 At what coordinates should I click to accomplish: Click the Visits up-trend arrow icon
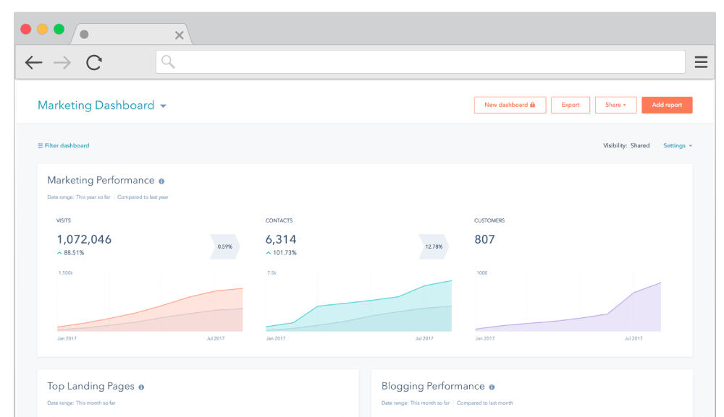59,253
